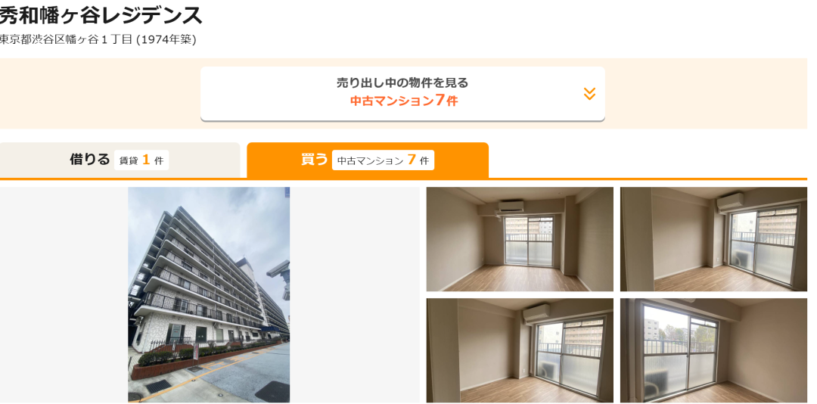Open the lower-left room interior photo
The height and width of the screenshot is (404, 817).
(520, 350)
